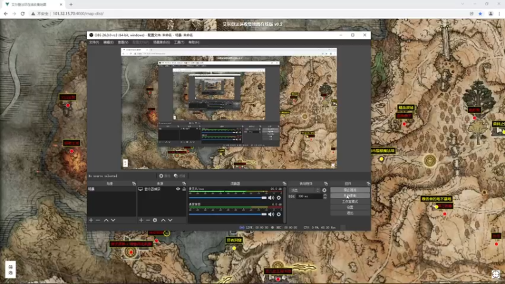Viewport: 505px width, 284px height.
Task: Open a new Chrome tab with plus button
Action: (71, 4)
